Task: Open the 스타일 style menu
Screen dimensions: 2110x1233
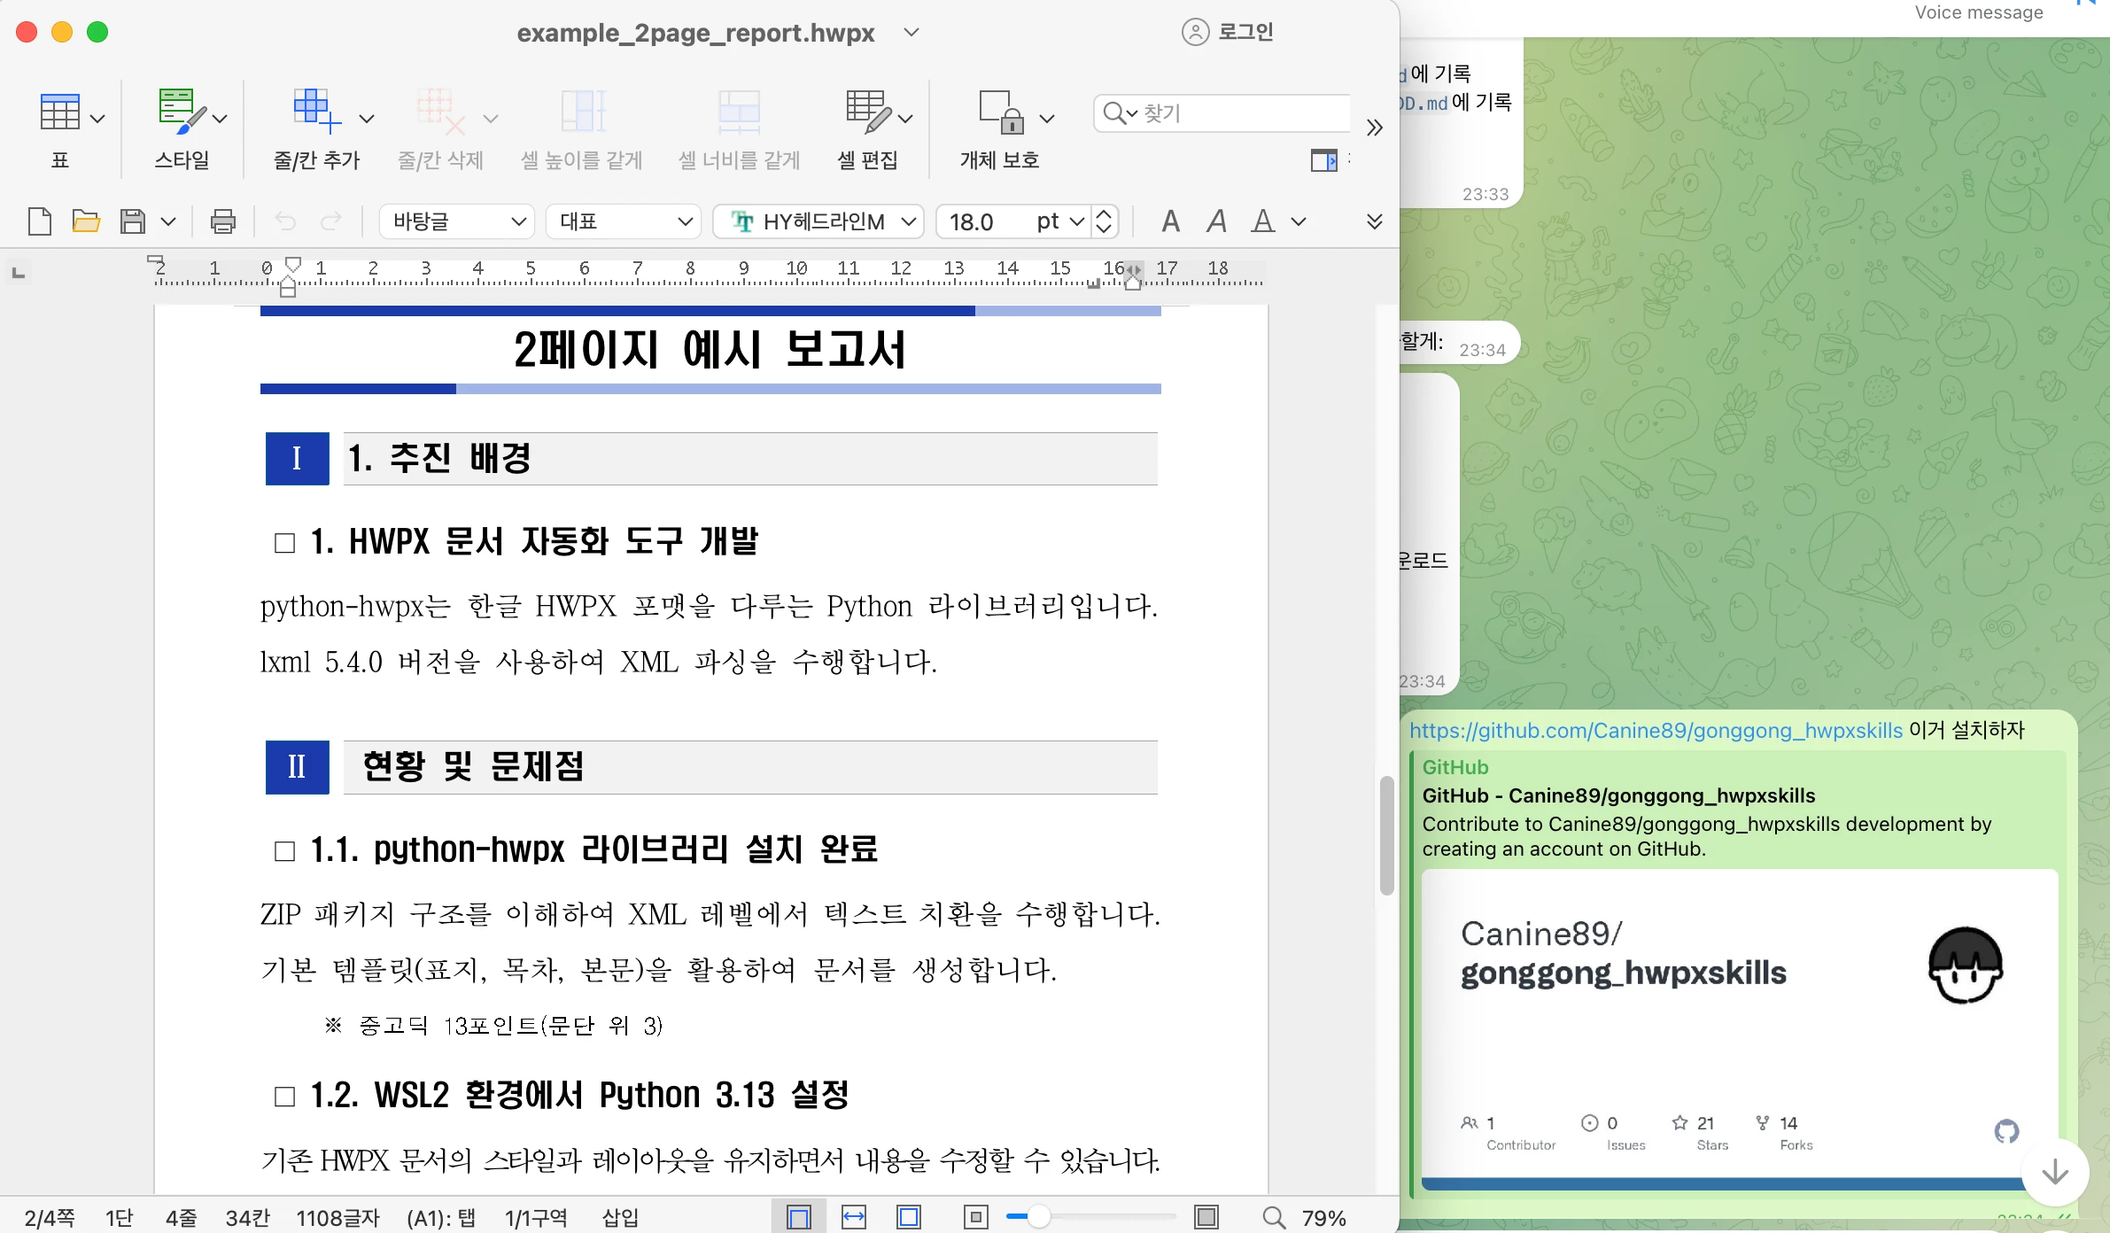Action: pos(182,112)
